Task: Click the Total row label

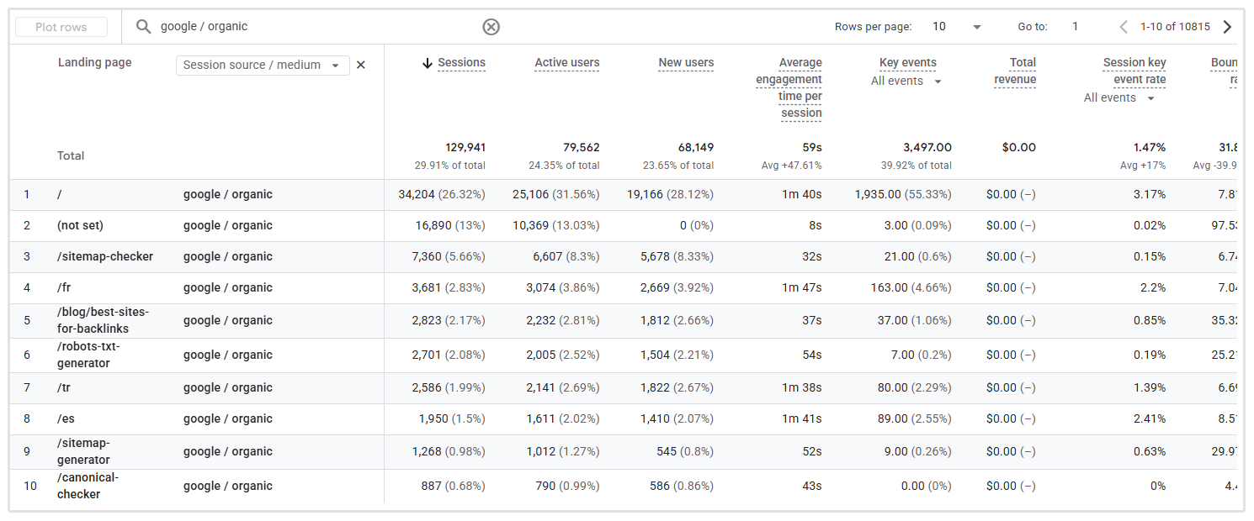Action: click(x=71, y=156)
